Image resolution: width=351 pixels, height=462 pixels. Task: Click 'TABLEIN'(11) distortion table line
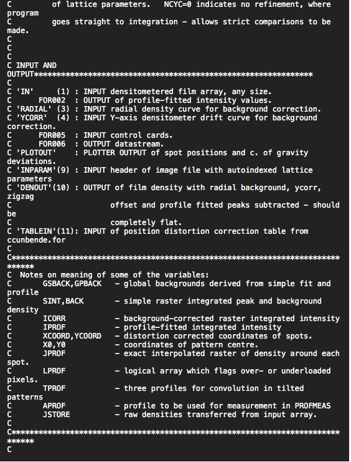coord(157,231)
